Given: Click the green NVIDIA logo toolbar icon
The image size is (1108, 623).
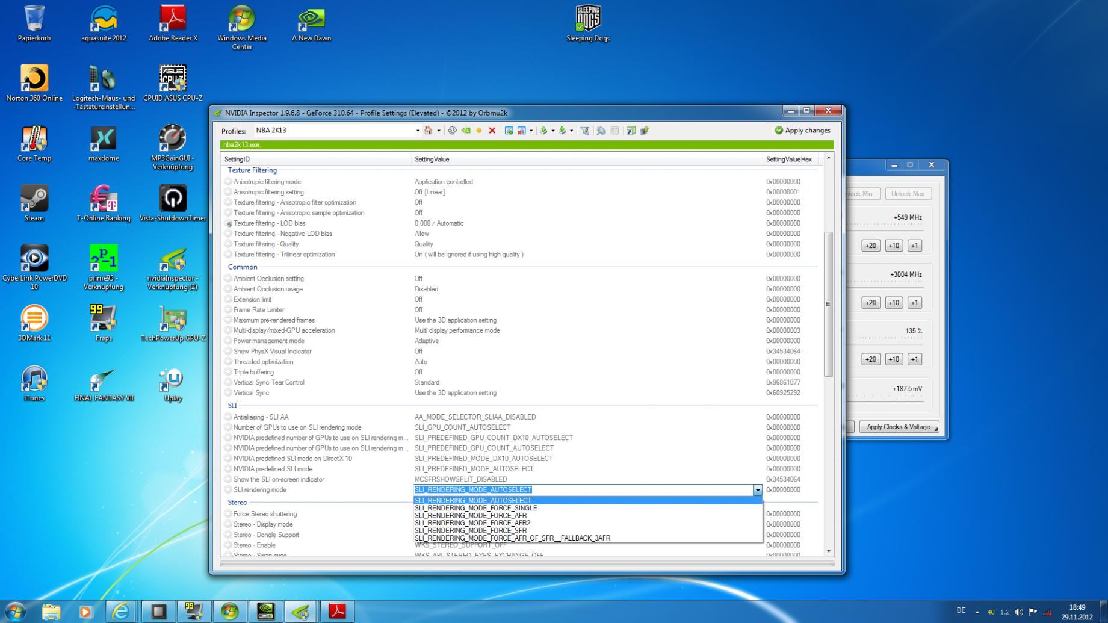Looking at the screenshot, I should tap(466, 131).
